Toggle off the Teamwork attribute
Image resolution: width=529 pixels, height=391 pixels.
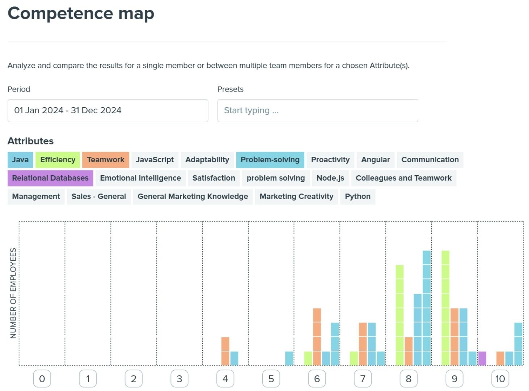(106, 160)
